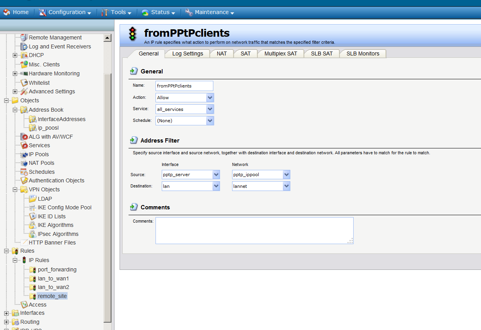Click the Remote Management tree icon
The width and height of the screenshot is (481, 330).
24,37
